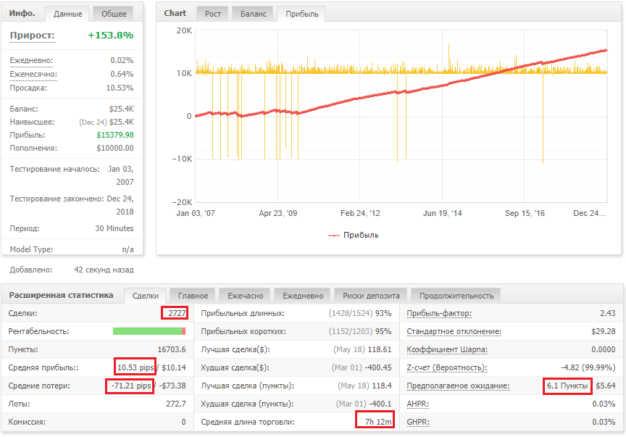Show the Баланс chart tab
This screenshot has width=626, height=437.
click(x=253, y=14)
